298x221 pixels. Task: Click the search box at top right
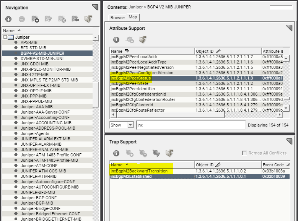point(281,7)
